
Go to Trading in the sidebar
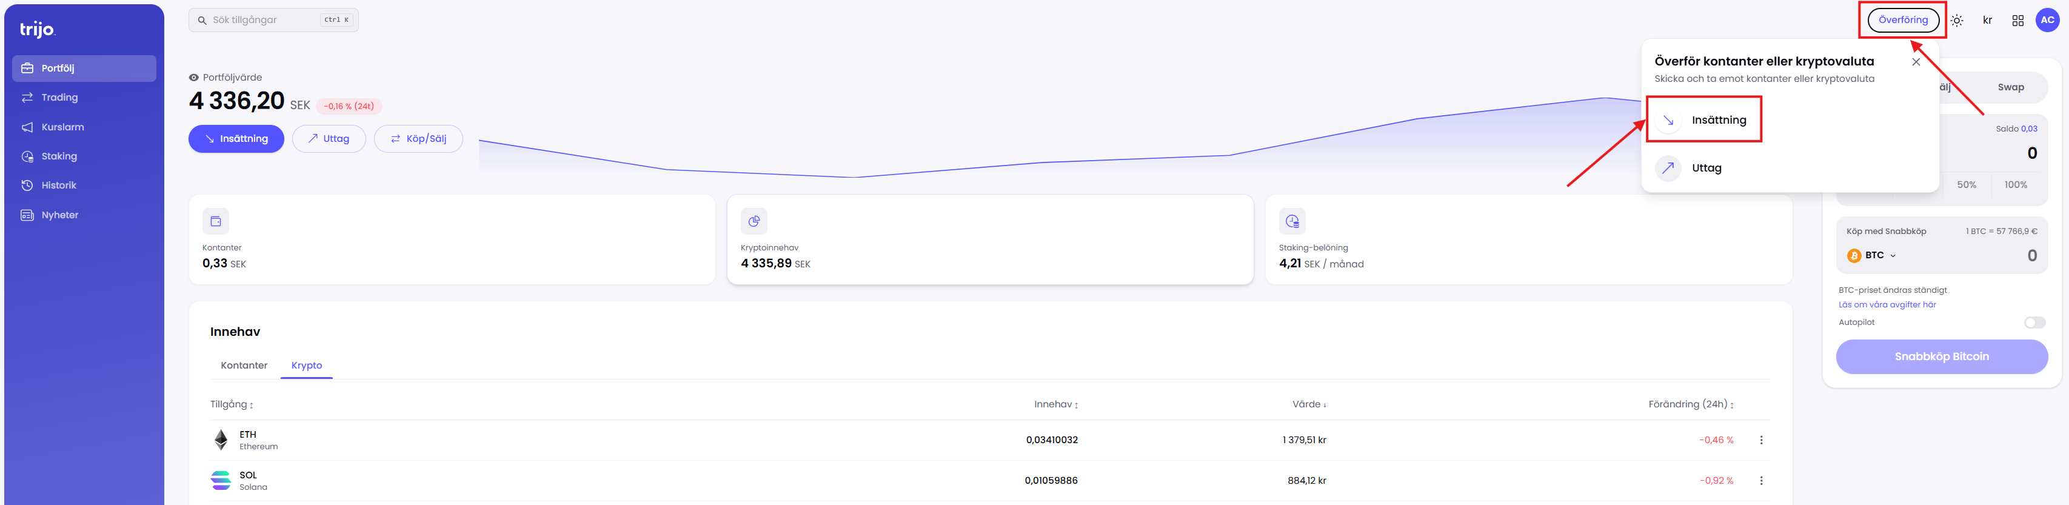[x=84, y=97]
